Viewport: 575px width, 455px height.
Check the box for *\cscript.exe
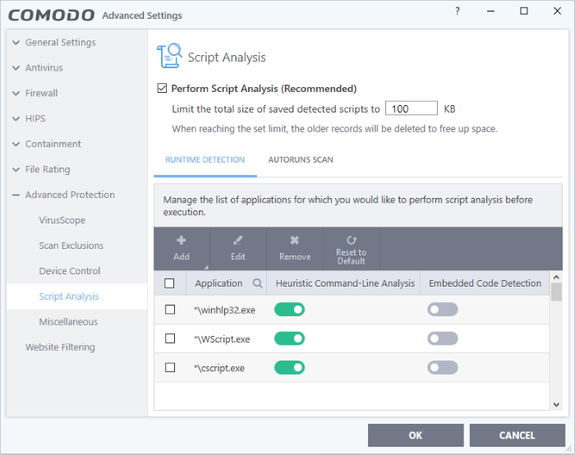pyautogui.click(x=170, y=367)
